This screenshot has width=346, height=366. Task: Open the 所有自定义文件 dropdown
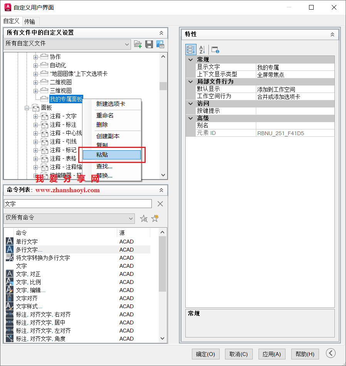(x=127, y=44)
